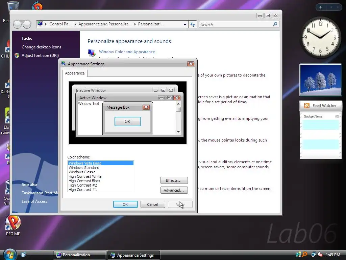Click the preview Message Box OK button
The width and height of the screenshot is (346, 260).
click(127, 122)
